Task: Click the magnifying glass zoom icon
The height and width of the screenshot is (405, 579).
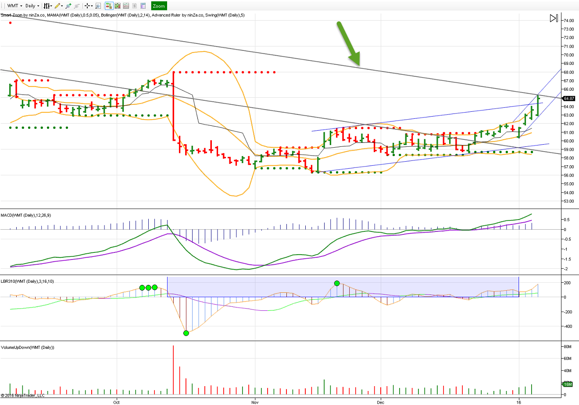Action: (98, 6)
